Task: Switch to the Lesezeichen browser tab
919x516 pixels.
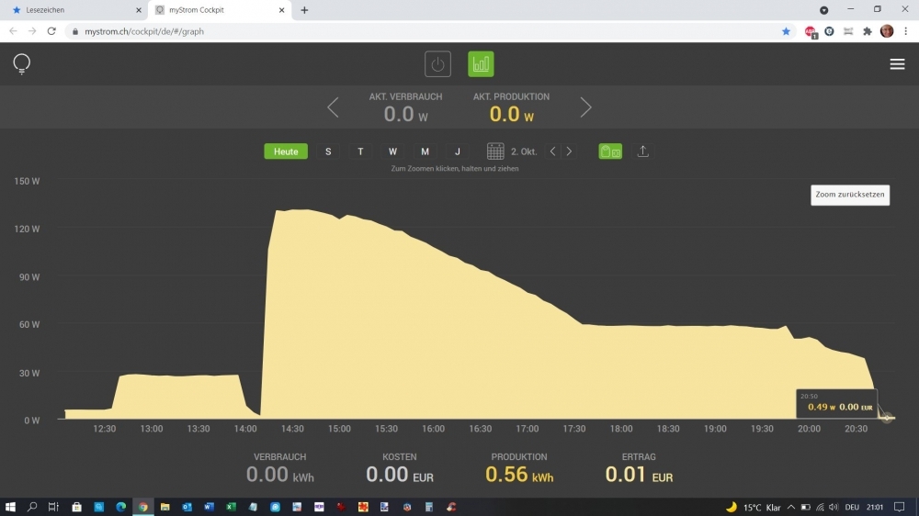Action: point(74,10)
